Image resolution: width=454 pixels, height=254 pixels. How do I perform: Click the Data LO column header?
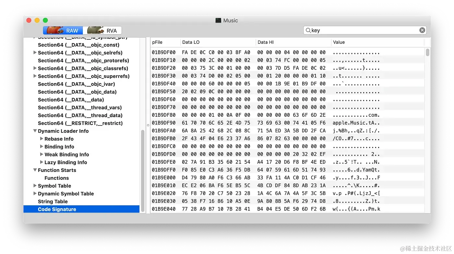click(x=218, y=42)
